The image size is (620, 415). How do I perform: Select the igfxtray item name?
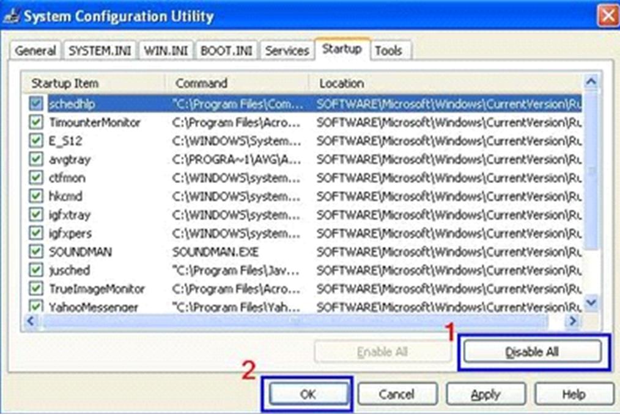[x=70, y=215]
